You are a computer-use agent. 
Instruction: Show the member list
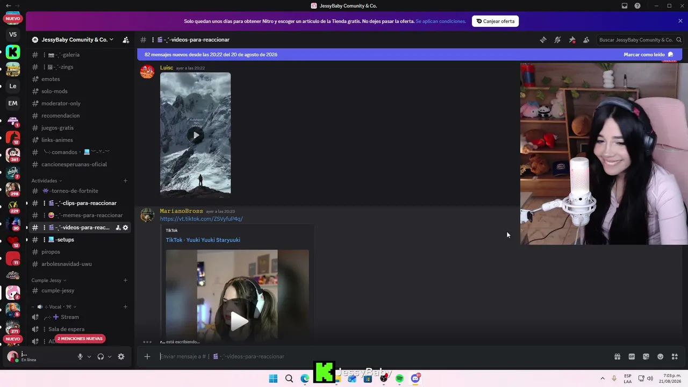tap(586, 40)
